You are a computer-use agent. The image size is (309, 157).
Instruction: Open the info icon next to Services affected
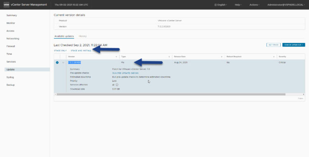[x=117, y=85]
